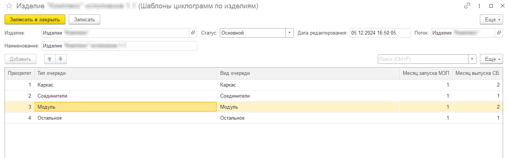508x158 pixels.
Task: Open the Поток field selection icon
Action: 499,33
